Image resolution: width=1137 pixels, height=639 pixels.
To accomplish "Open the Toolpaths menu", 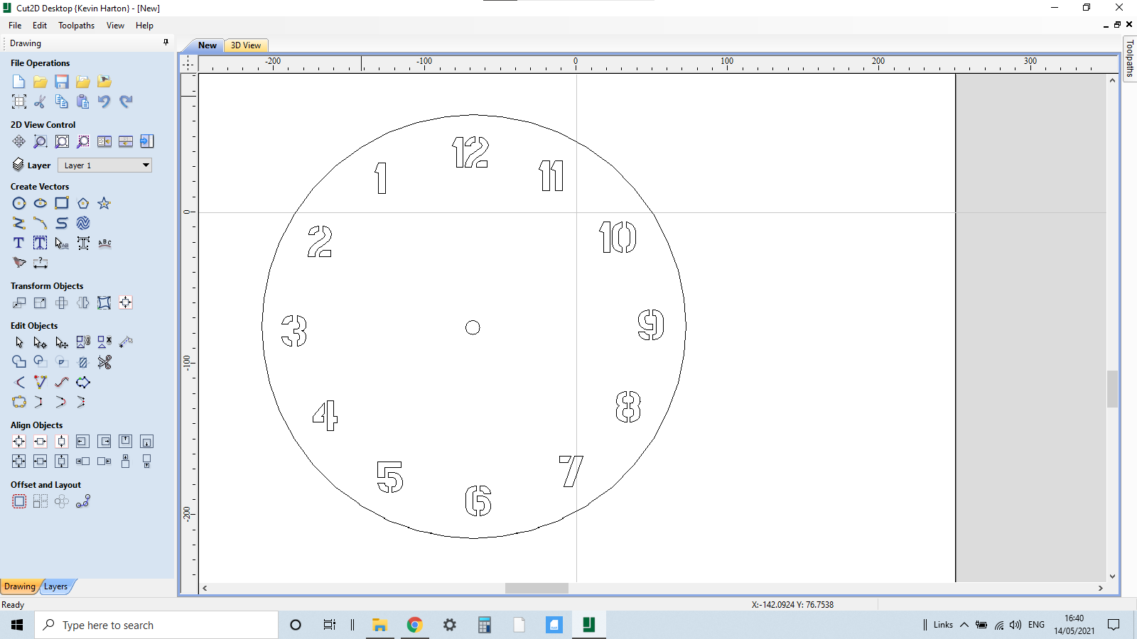I will [76, 26].
